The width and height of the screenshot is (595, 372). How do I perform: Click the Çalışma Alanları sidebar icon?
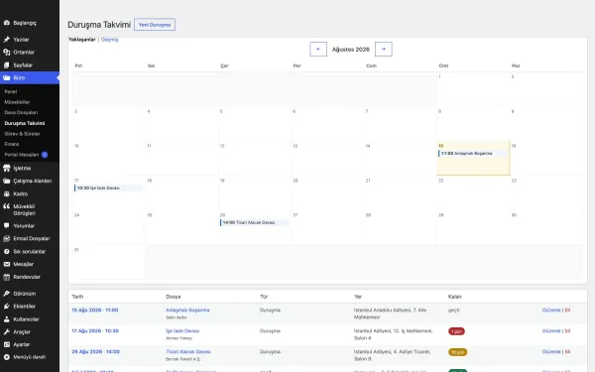7,182
